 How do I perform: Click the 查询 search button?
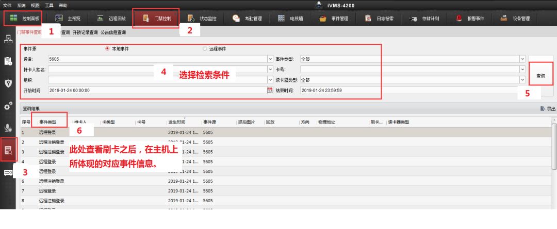(540, 76)
